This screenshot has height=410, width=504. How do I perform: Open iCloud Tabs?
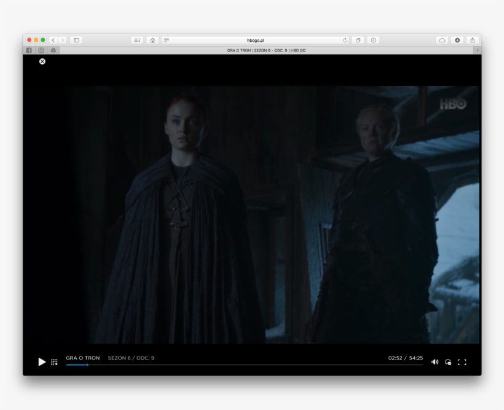(443, 40)
